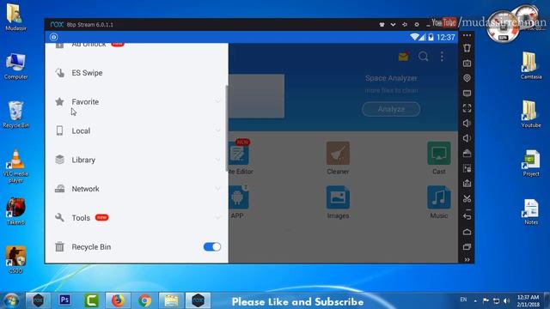Click the Nox volume down button
This screenshot has height=309, width=550.
click(x=467, y=138)
